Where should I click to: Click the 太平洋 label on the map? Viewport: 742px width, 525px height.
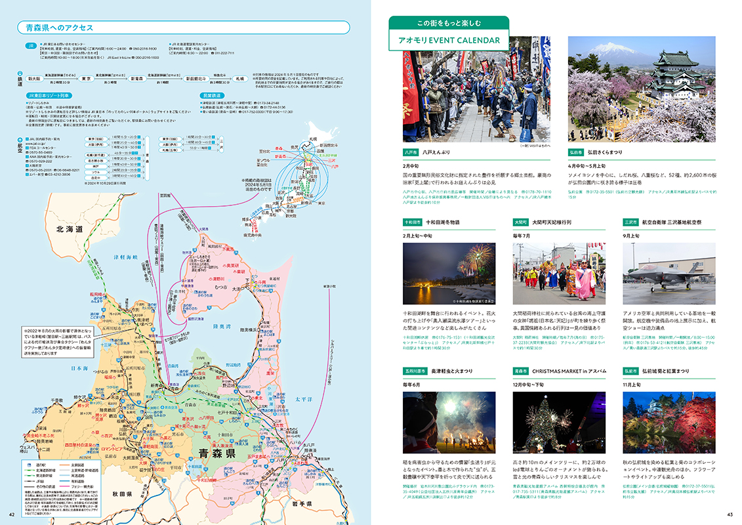point(304,399)
